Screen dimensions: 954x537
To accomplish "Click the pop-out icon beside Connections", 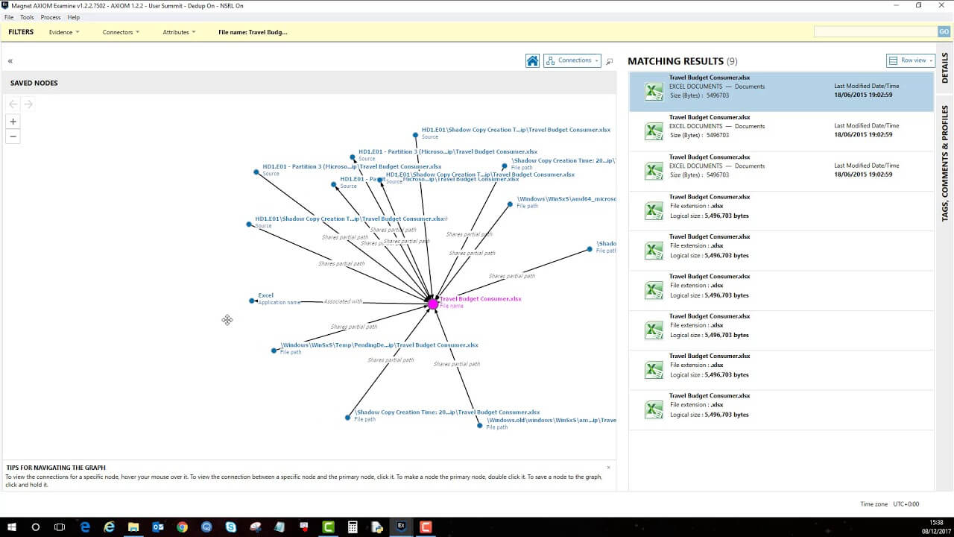I will (609, 61).
